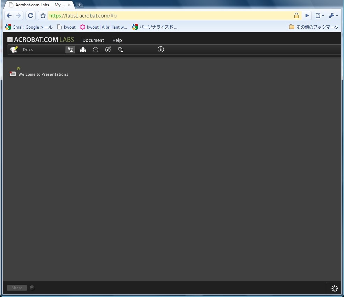Go forward with browser forward arrow
344x297 pixels.
click(x=19, y=16)
